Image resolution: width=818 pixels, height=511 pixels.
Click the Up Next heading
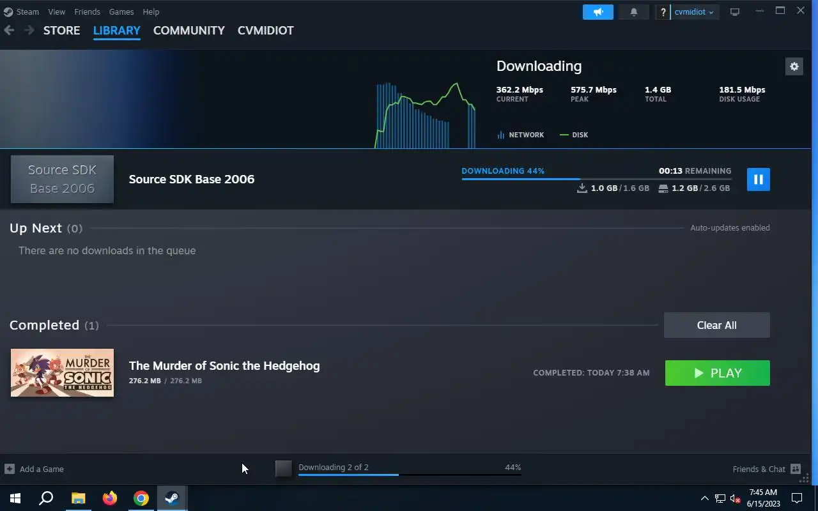36,228
